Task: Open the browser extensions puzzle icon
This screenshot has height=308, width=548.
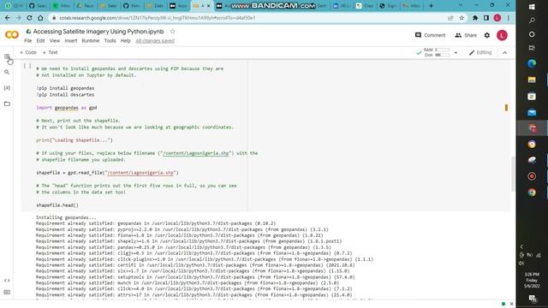Action: tap(475, 18)
